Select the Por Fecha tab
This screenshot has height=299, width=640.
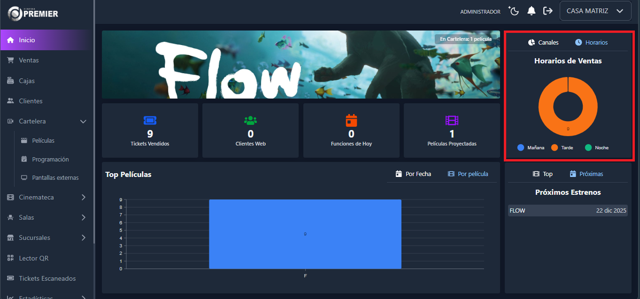413,174
